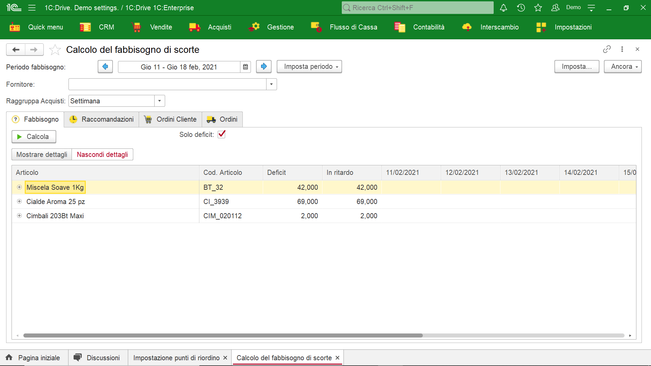Image resolution: width=651 pixels, height=366 pixels.
Task: Open Gestione section
Action: pos(271,27)
